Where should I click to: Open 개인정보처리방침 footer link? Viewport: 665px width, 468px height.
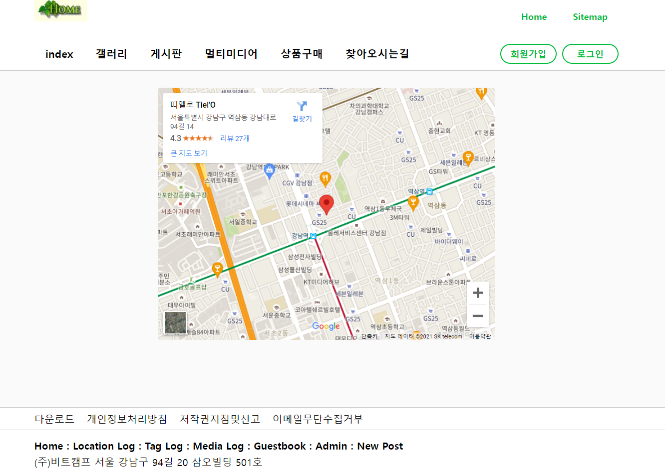tap(127, 419)
